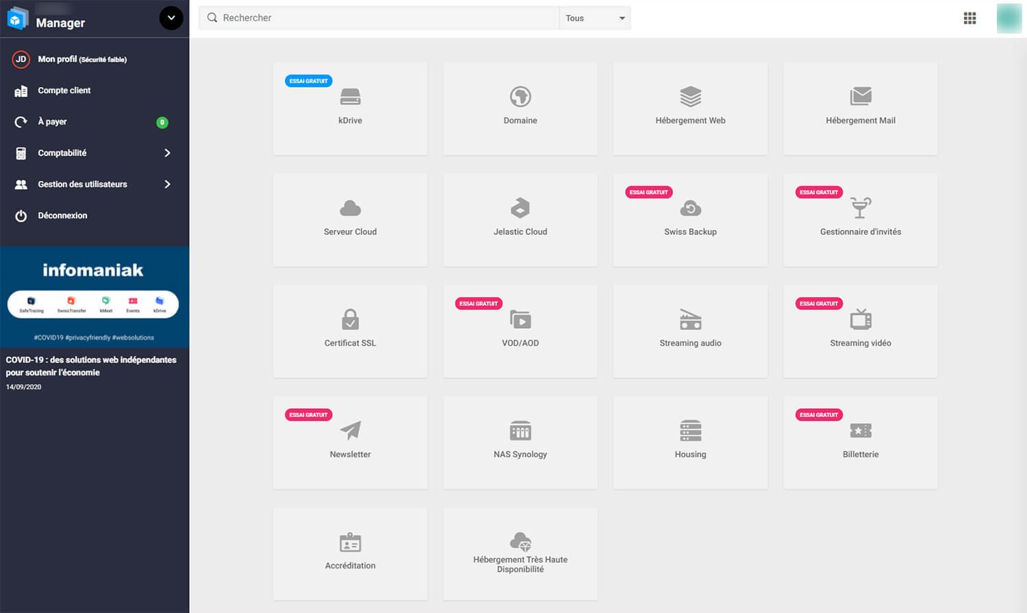Expand the Manager account dropdown arrow
Screen dimensions: 1027x613
point(171,18)
